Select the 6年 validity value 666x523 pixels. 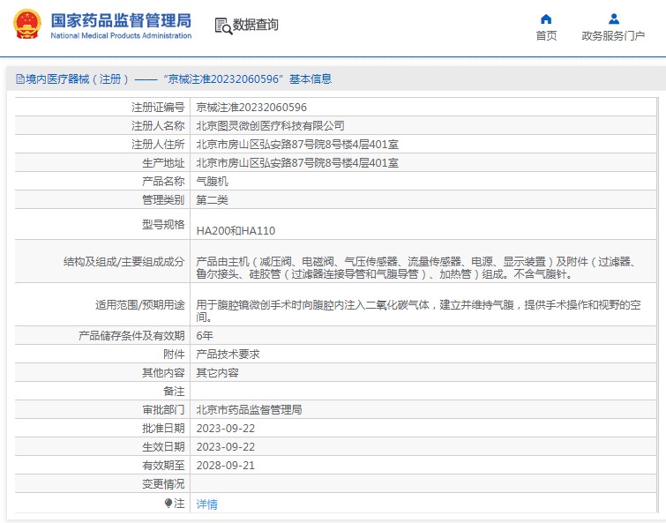point(205,336)
